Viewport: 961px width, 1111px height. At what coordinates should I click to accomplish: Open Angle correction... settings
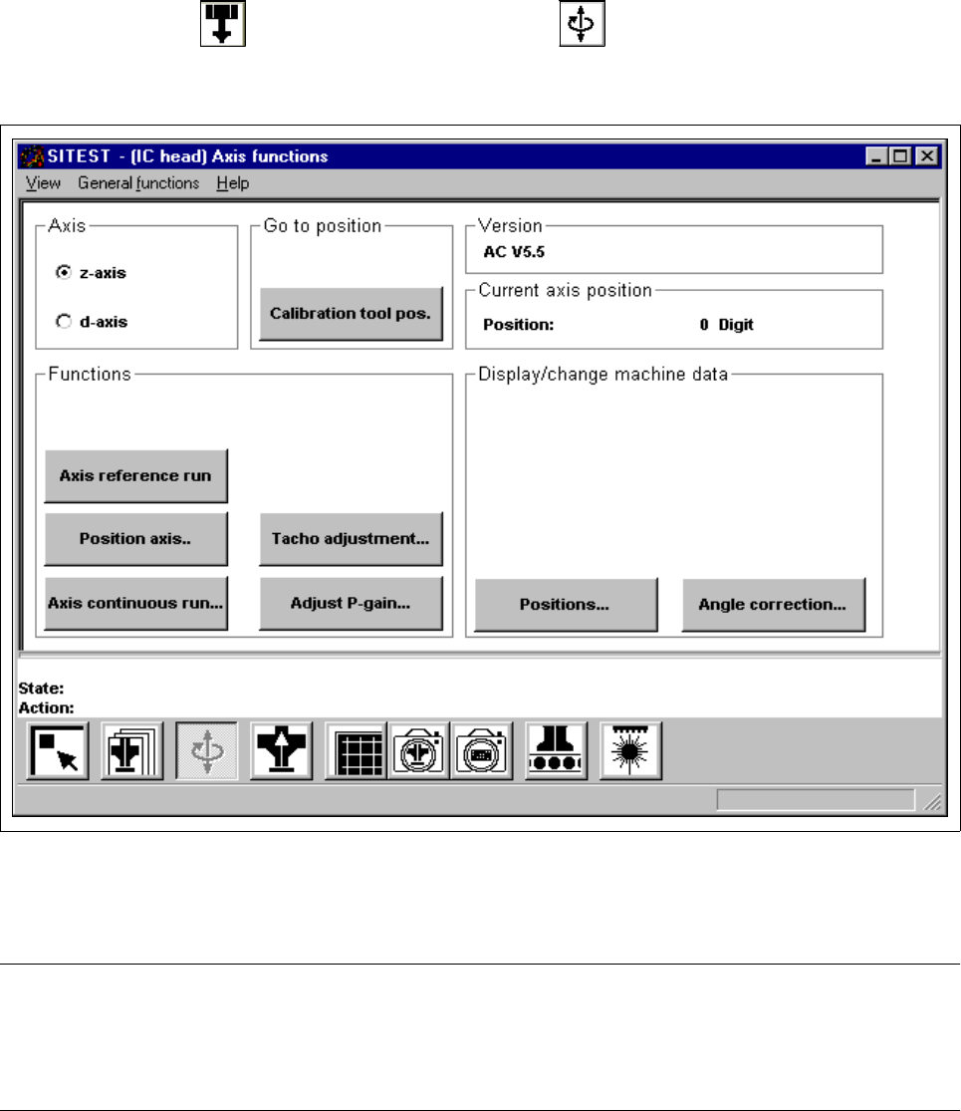[774, 605]
